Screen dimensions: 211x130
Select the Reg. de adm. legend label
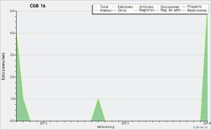(171, 10)
